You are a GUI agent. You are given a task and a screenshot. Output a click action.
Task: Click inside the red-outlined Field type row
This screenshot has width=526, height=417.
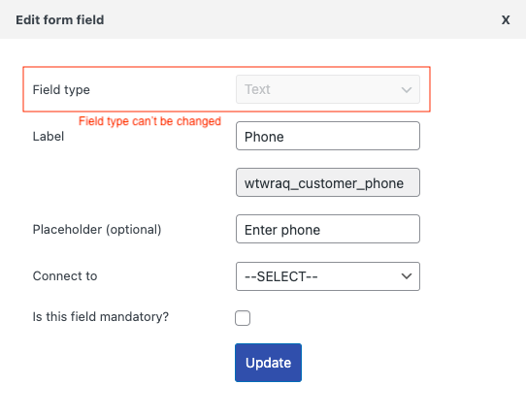tap(226, 89)
